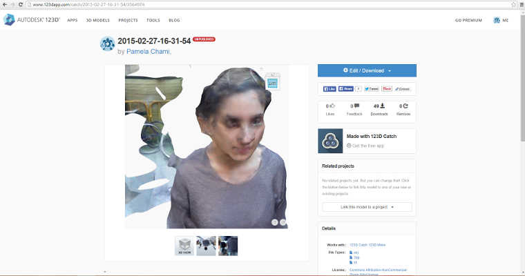Select the 3D VIEW thumbnail
525x276 pixels.
point(184,246)
